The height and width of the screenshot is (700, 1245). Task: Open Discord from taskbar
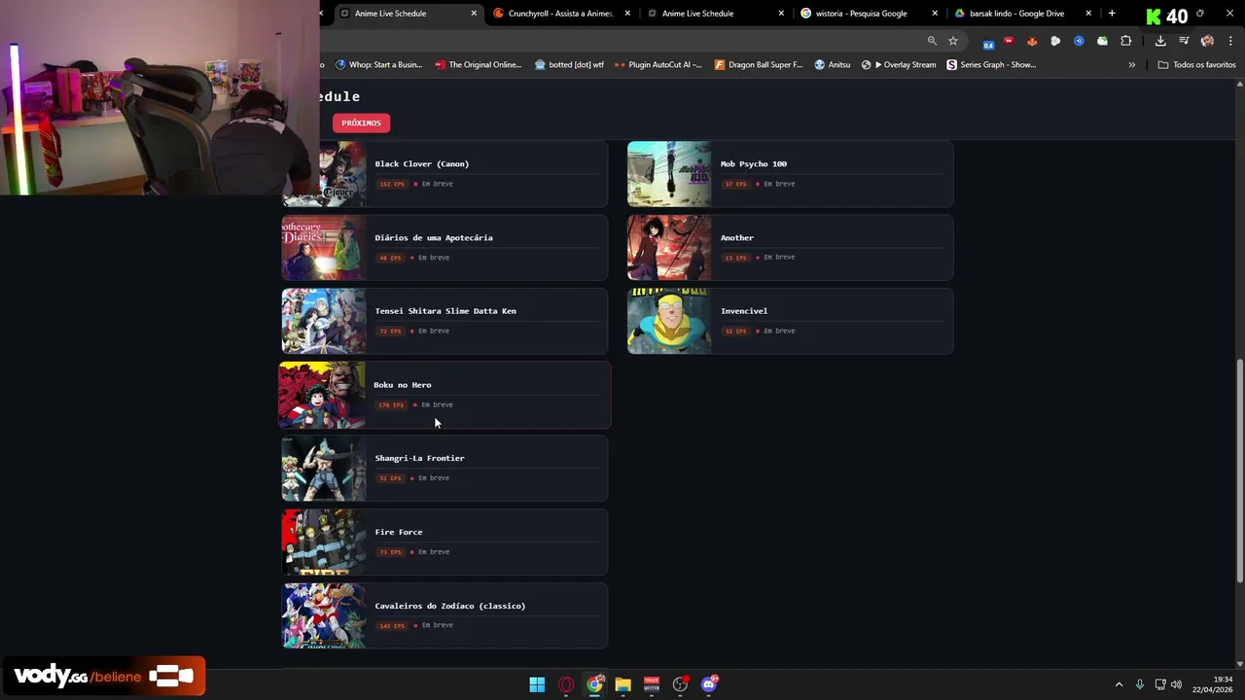click(709, 684)
